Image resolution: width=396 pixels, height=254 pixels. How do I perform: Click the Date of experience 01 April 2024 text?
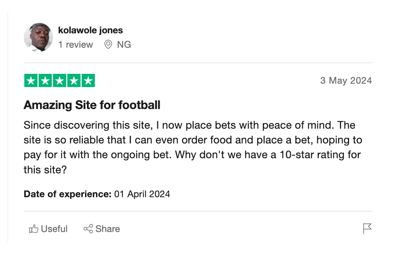[97, 194]
